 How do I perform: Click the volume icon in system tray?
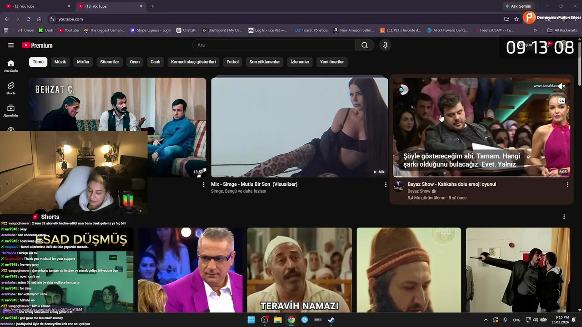(536, 320)
